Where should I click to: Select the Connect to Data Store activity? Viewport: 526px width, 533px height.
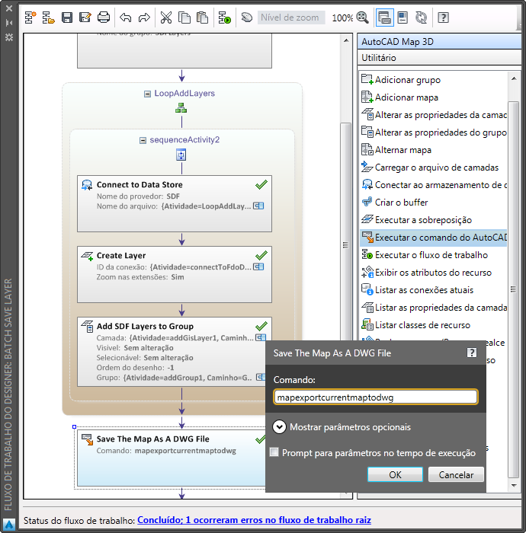(175, 203)
